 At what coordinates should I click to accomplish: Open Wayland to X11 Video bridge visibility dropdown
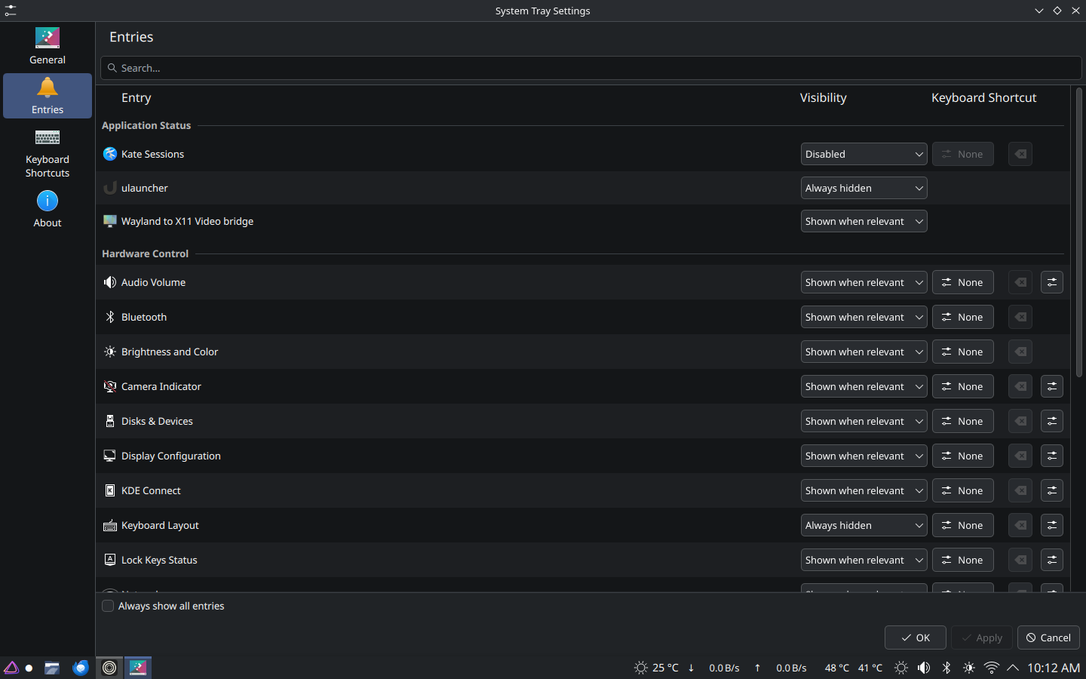click(x=864, y=221)
